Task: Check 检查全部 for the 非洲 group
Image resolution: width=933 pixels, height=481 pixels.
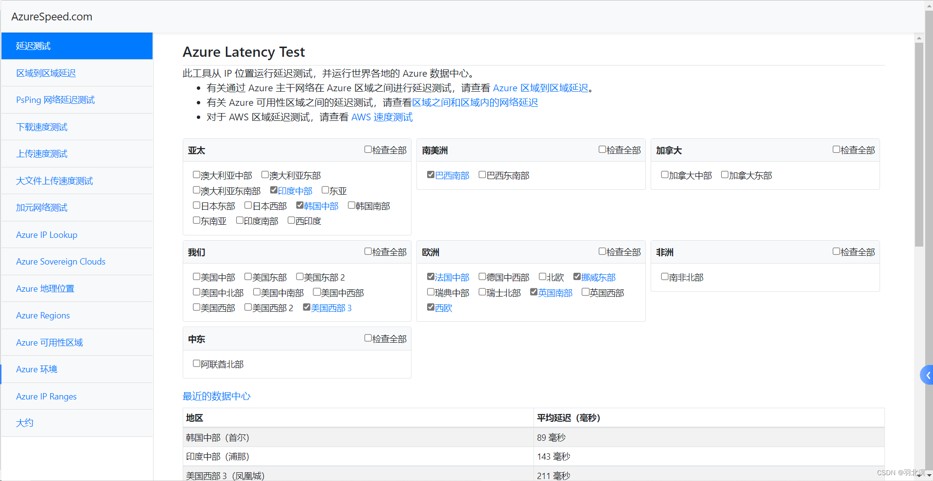Action: 836,251
